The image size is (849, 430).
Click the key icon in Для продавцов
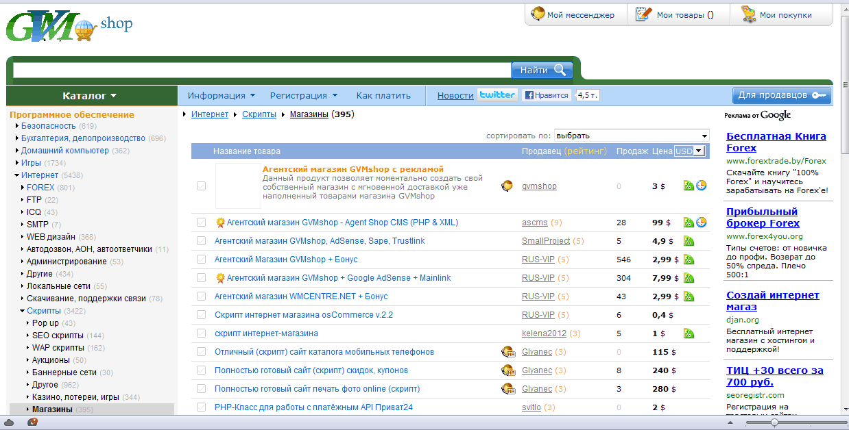[x=819, y=95]
